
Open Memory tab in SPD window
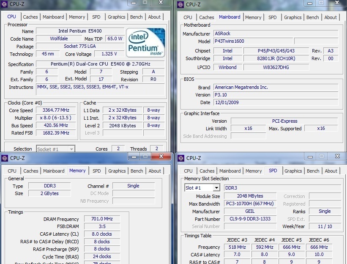pyautogui.click(x=254, y=171)
